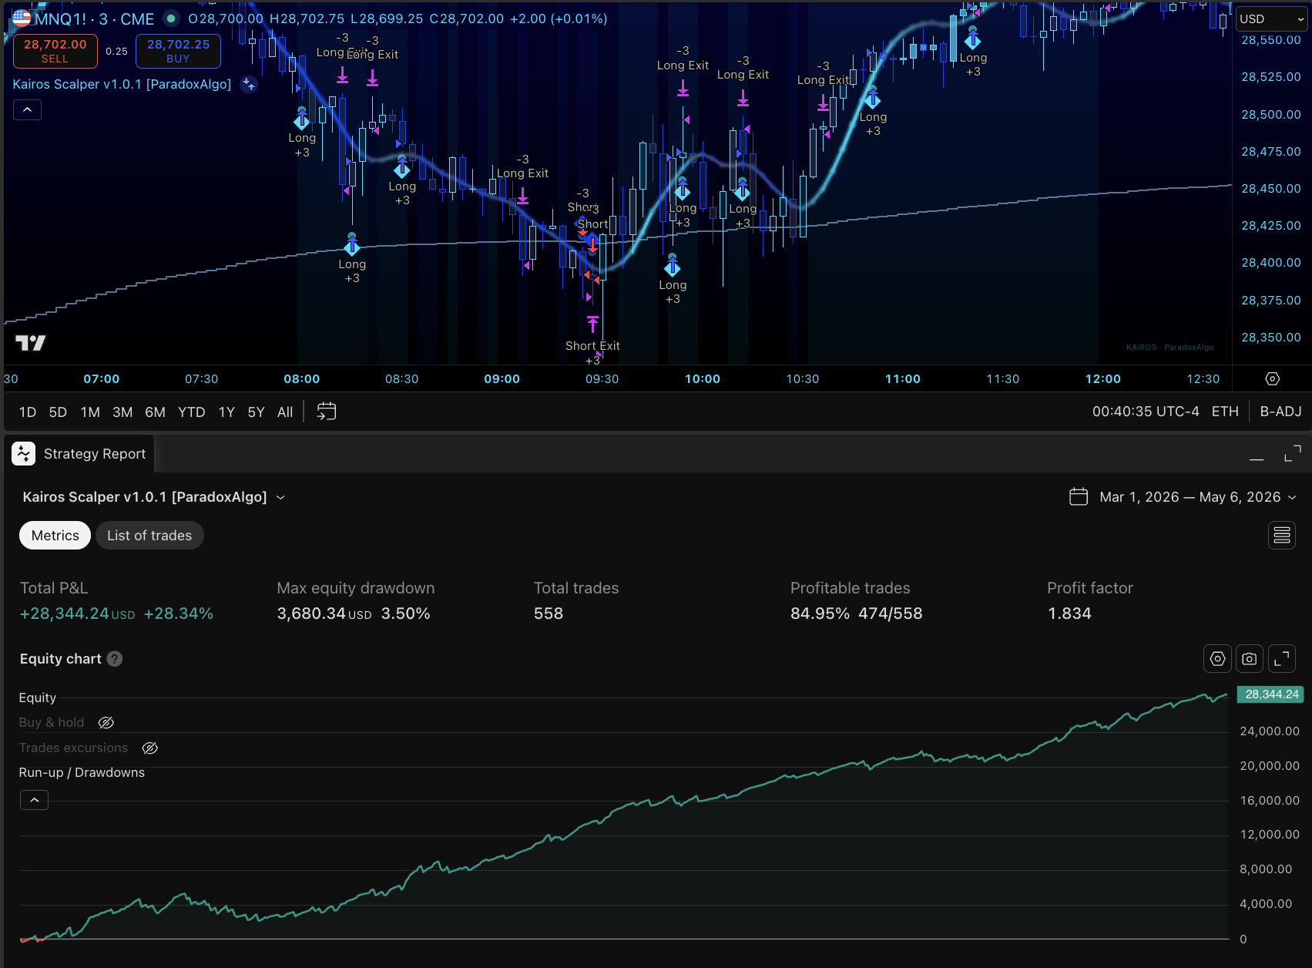The width and height of the screenshot is (1312, 968).
Task: Open timezone selector 00:40:35 UTC-4
Action: 1146,412
